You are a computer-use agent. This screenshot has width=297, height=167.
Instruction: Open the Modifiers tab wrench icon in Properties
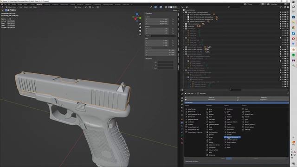(182, 122)
